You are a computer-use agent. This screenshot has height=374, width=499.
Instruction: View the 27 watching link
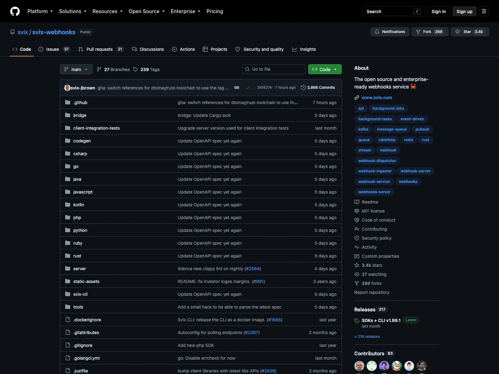371,274
